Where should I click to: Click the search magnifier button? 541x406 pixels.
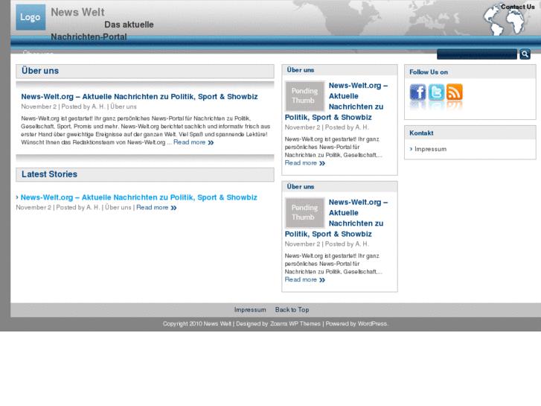[525, 54]
